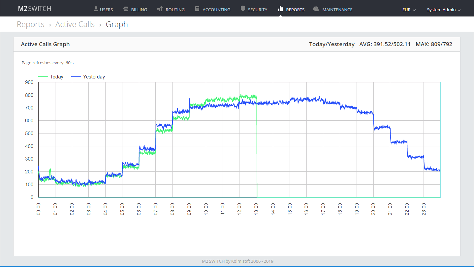Click the 'Page refreshes every: 60 s' text
Image resolution: width=474 pixels, height=267 pixels.
[47, 63]
